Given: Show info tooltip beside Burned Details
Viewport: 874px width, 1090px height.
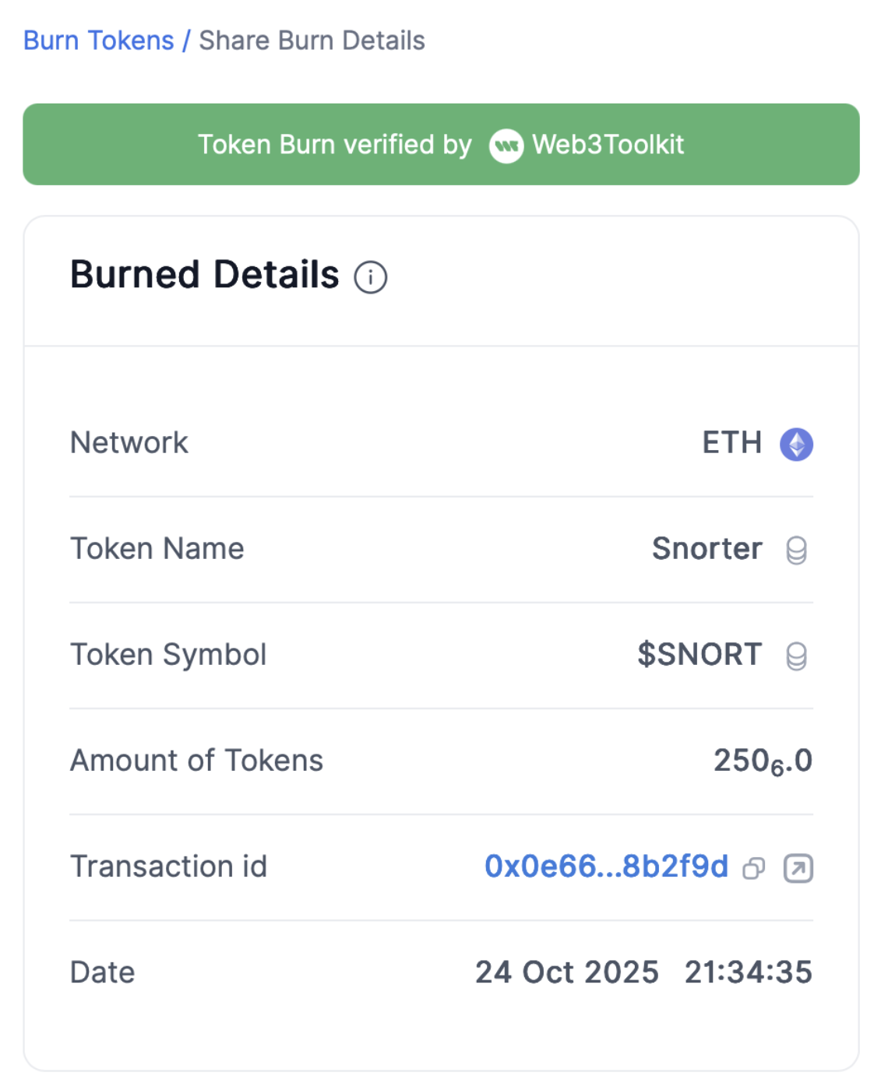Looking at the screenshot, I should coord(371,277).
